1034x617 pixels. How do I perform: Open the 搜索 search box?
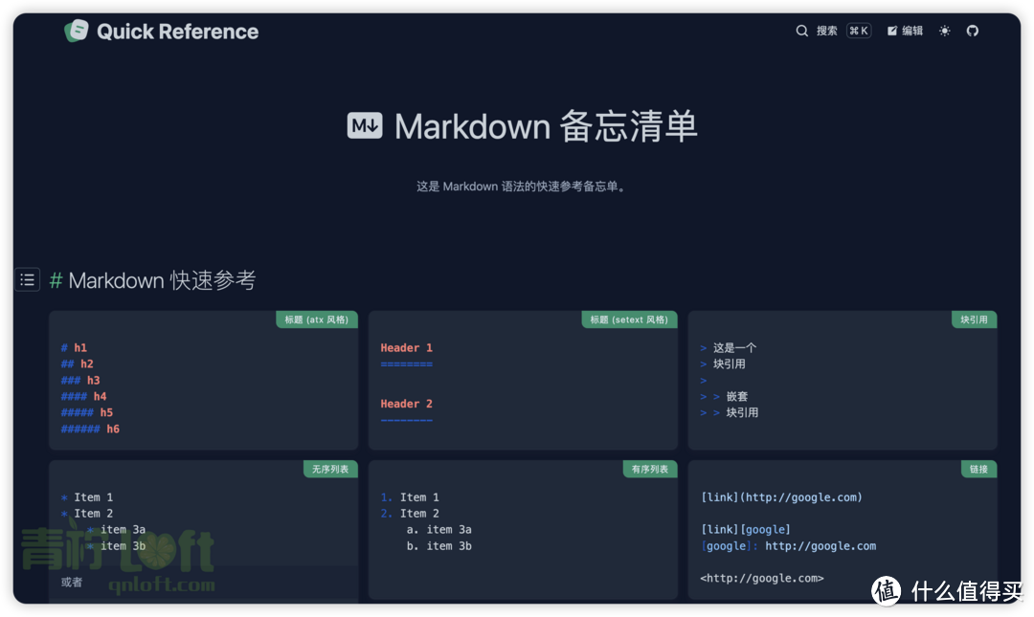tap(834, 31)
